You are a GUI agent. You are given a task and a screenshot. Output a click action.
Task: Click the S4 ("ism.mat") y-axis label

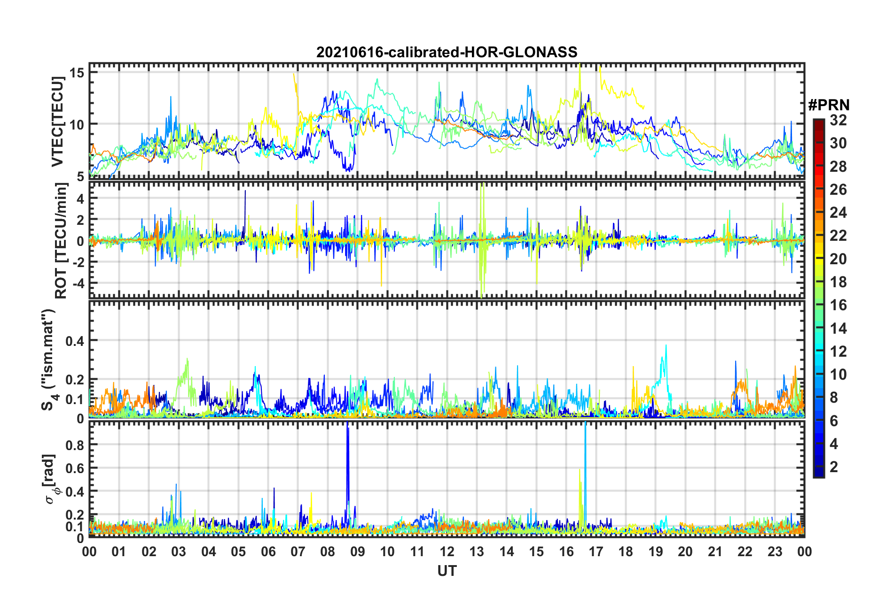[48, 360]
